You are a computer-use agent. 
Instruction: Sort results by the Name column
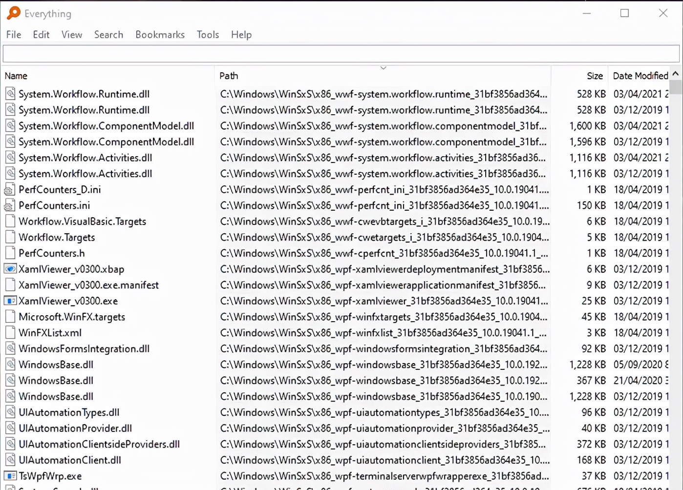click(x=16, y=76)
